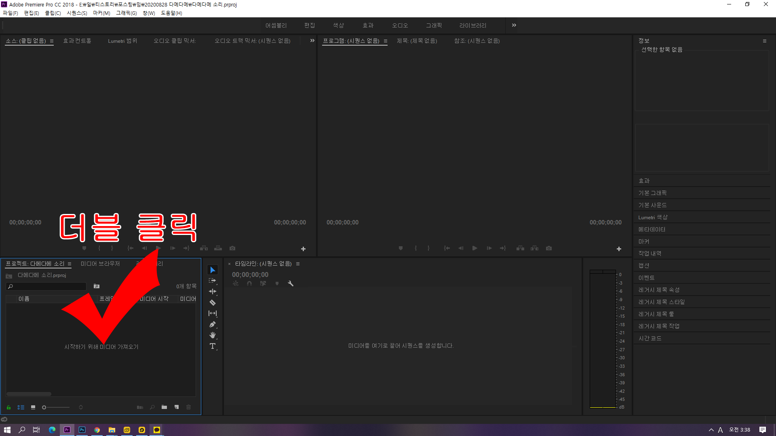Select the Razor tool
The height and width of the screenshot is (436, 776).
tap(213, 302)
